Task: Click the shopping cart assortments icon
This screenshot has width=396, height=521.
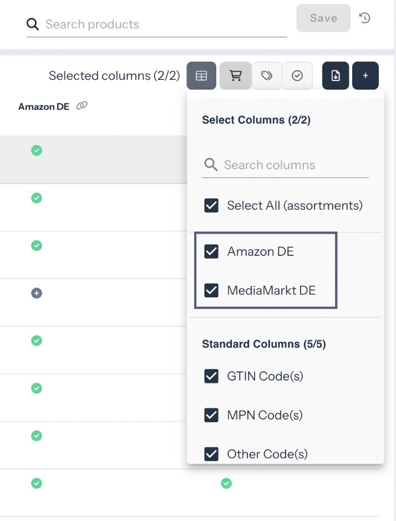Action: 236,75
